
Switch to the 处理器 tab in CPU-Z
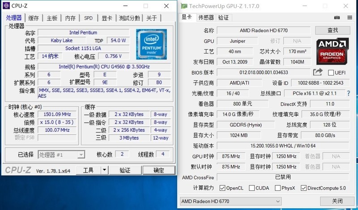tap(14, 17)
